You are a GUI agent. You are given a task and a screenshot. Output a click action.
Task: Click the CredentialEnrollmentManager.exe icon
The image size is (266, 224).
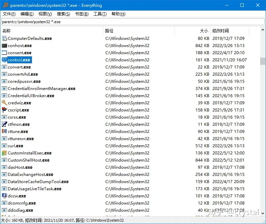point(4,89)
